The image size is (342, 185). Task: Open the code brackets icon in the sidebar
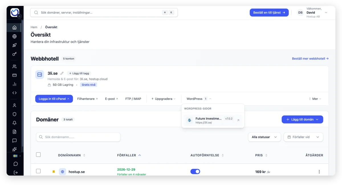(x=15, y=93)
